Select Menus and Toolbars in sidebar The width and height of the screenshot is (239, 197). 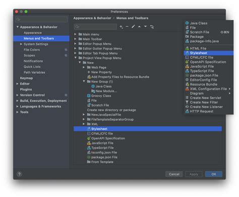(41, 38)
